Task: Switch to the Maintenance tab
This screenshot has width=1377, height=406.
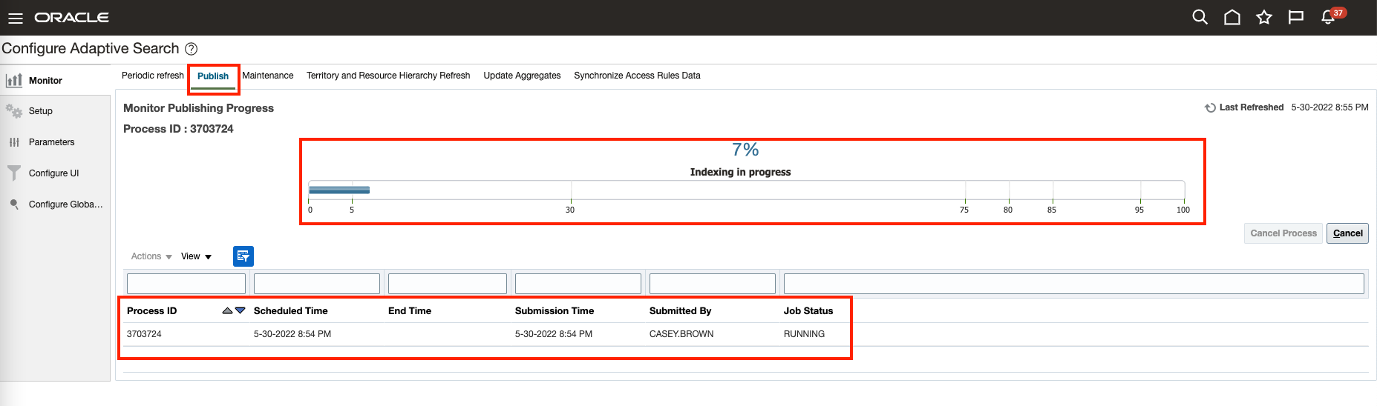Action: (x=267, y=76)
